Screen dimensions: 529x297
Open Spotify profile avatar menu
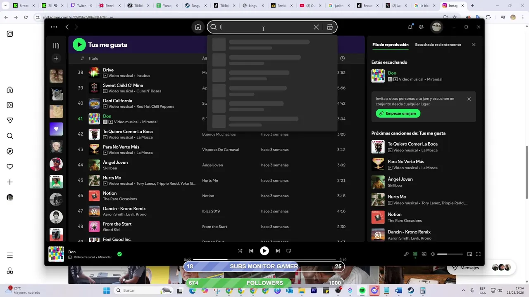click(x=436, y=27)
